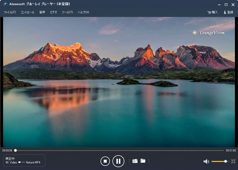Open the ヘルプ(H) menu

83,12
